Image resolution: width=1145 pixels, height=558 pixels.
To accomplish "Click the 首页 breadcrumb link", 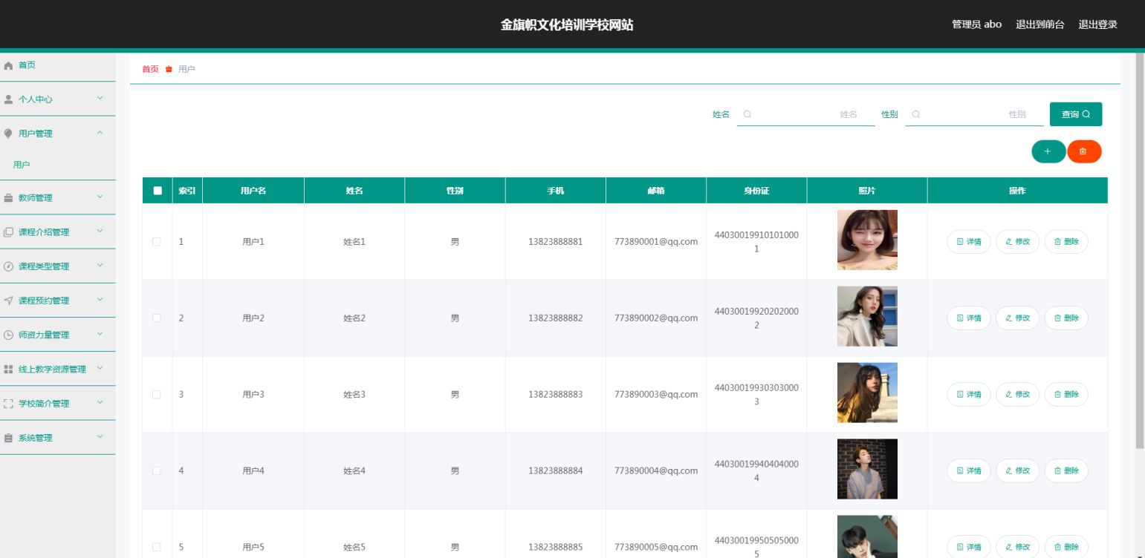I will point(150,69).
